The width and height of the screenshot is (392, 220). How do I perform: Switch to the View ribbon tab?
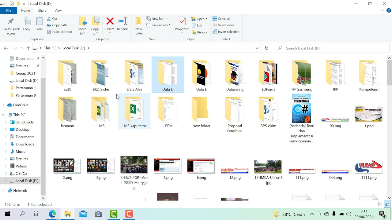pos(58,10)
